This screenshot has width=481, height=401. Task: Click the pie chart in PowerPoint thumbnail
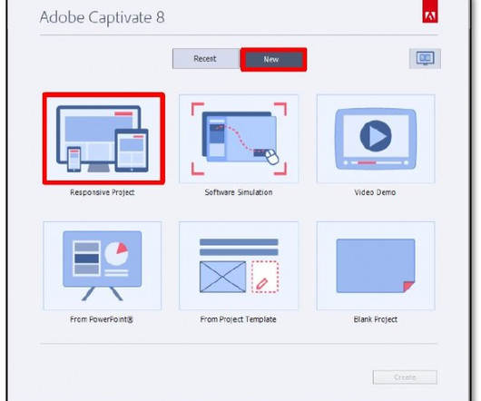pyautogui.click(x=116, y=253)
